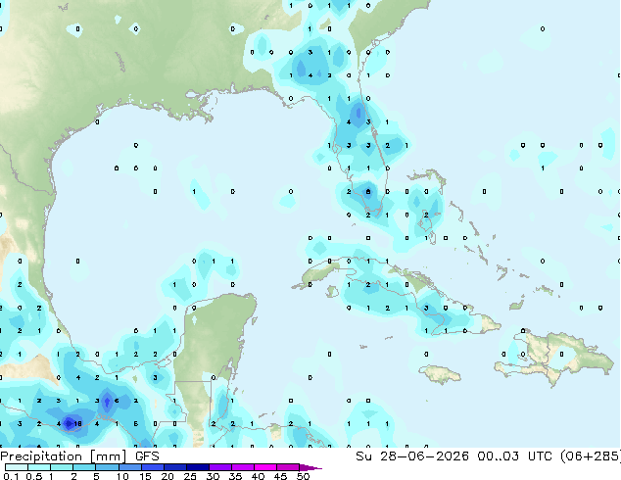The width and height of the screenshot is (621, 480).
Task: Click the over-50 arrow tip of legend
Action: (310, 468)
